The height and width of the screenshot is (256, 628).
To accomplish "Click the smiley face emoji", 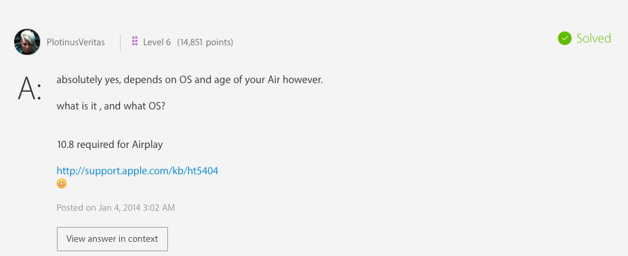I will click(62, 184).
